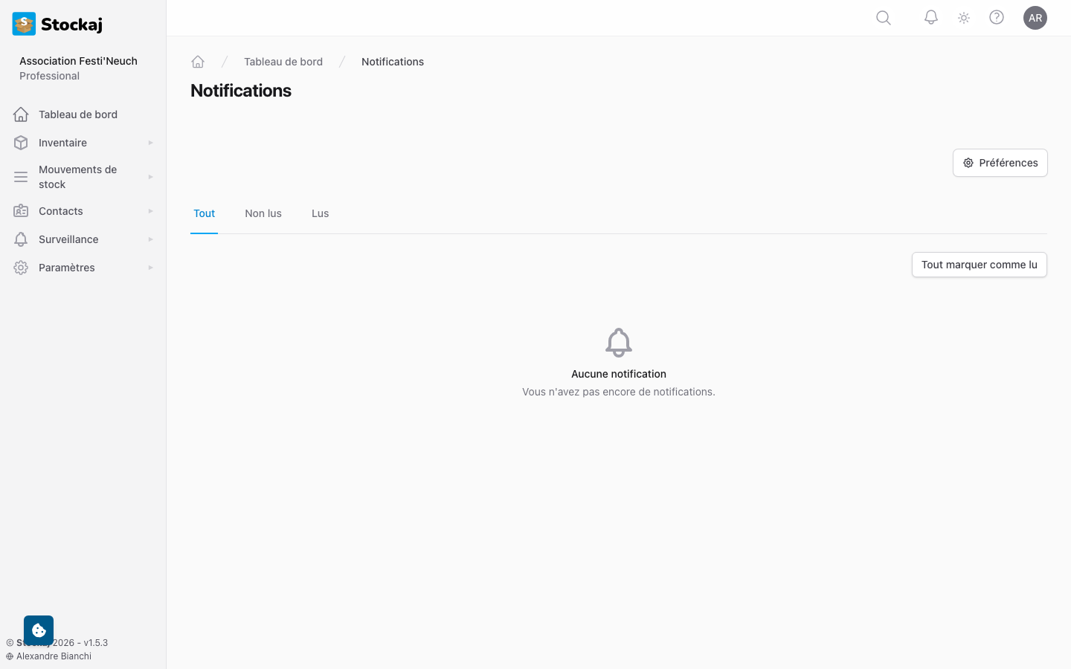The height and width of the screenshot is (669, 1071).
Task: Click the Inventaire cube icon
Action: [21, 143]
